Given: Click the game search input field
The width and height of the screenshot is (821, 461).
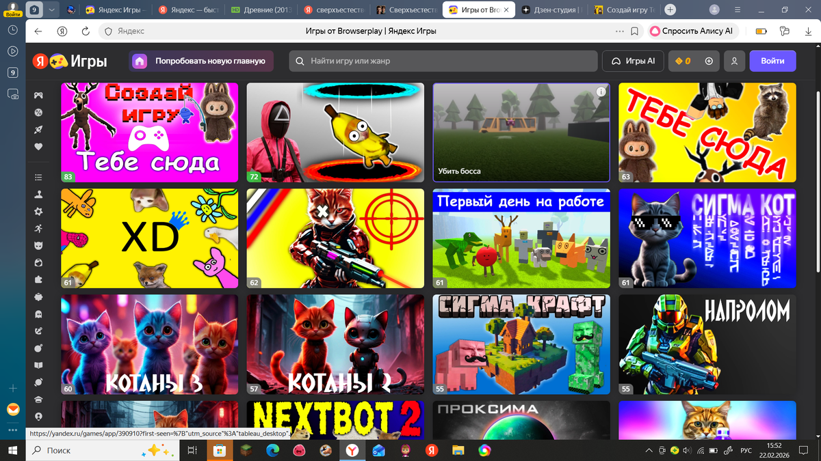Looking at the screenshot, I should pos(443,61).
